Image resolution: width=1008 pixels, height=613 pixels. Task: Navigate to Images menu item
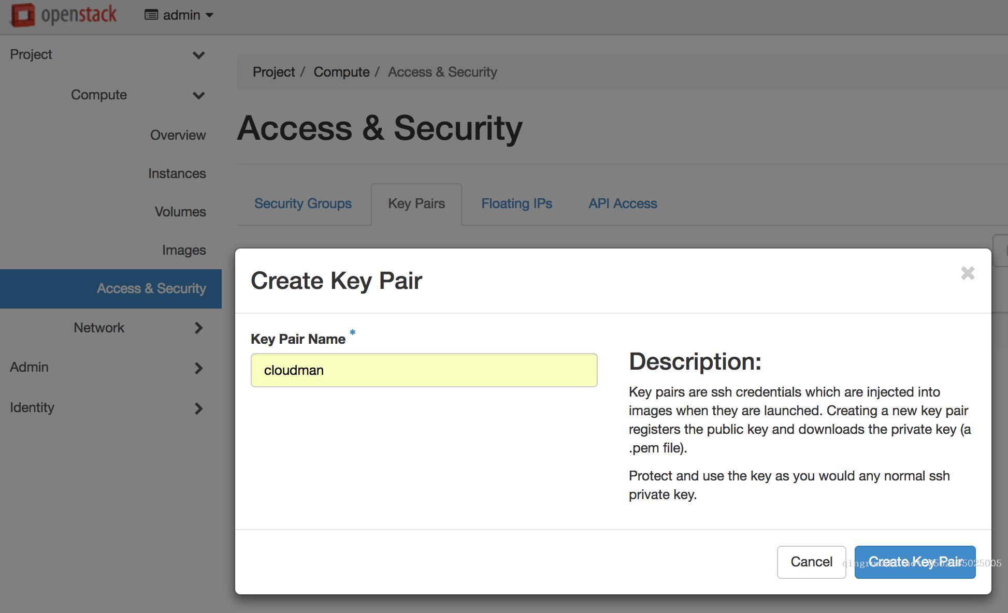(183, 250)
